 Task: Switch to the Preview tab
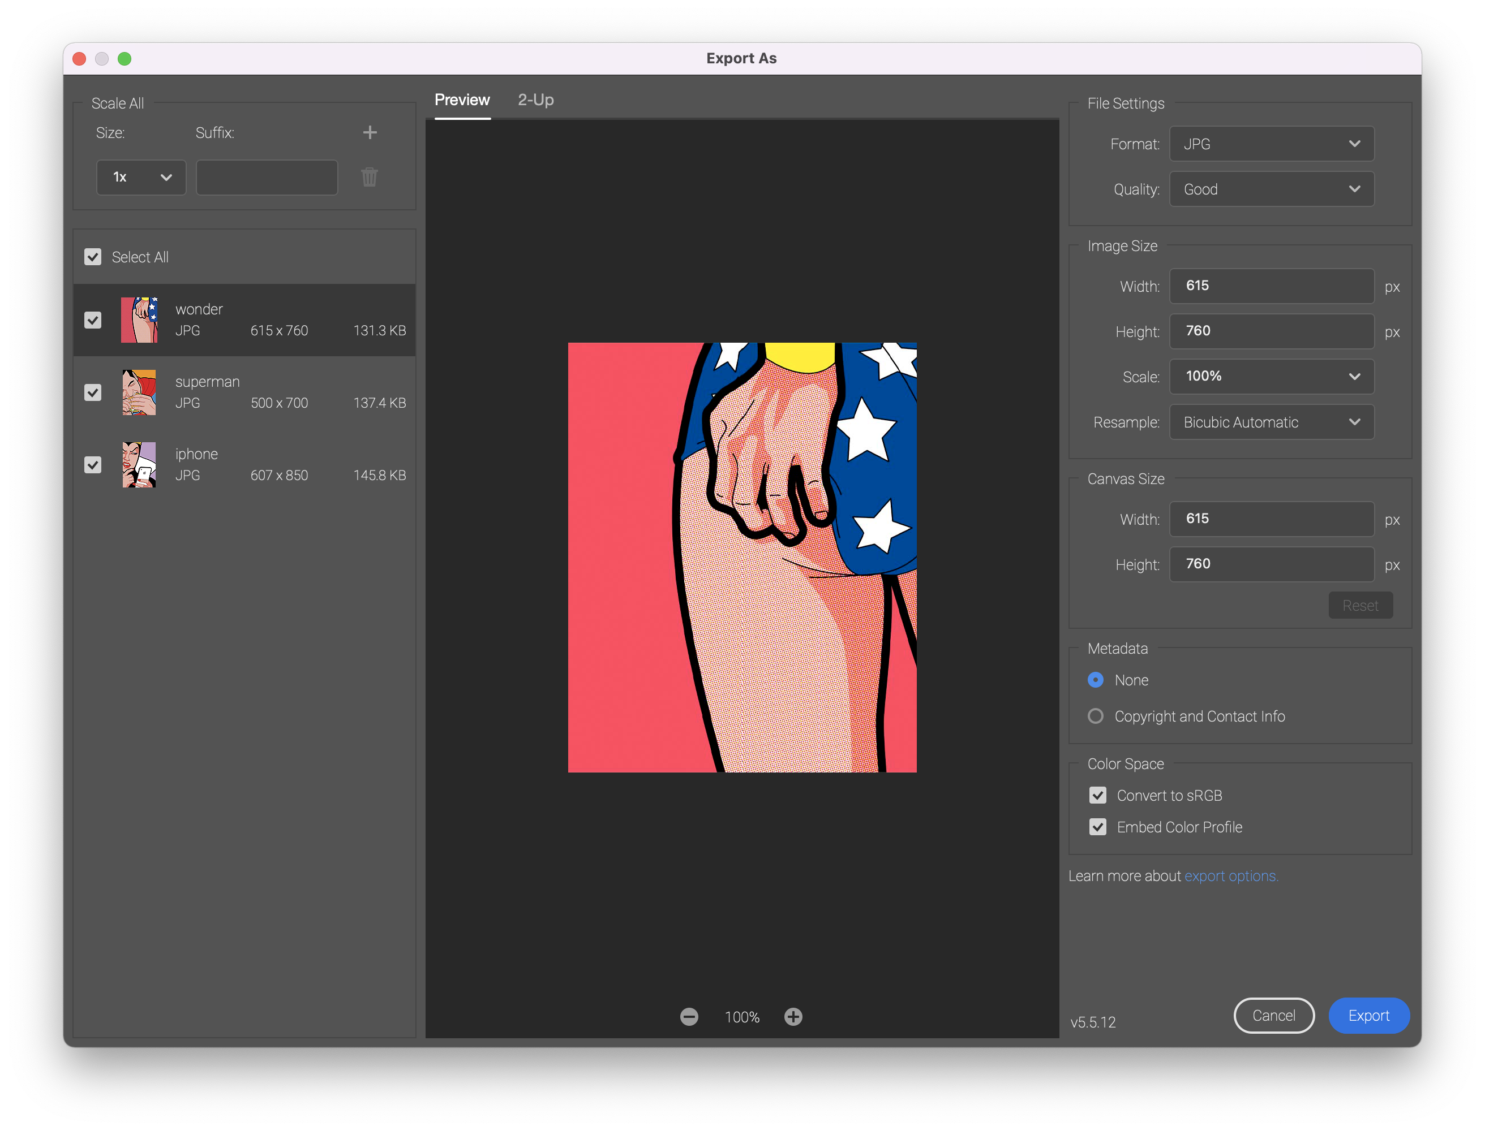(462, 100)
